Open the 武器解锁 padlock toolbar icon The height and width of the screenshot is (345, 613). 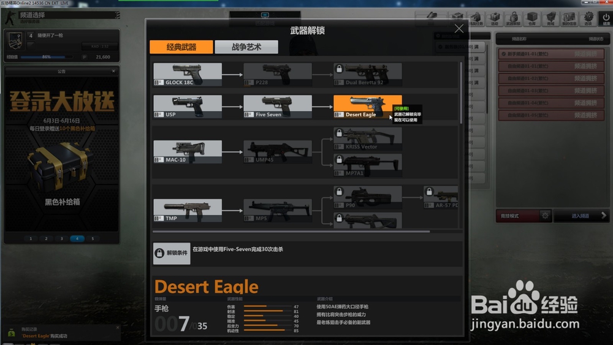coord(513,18)
